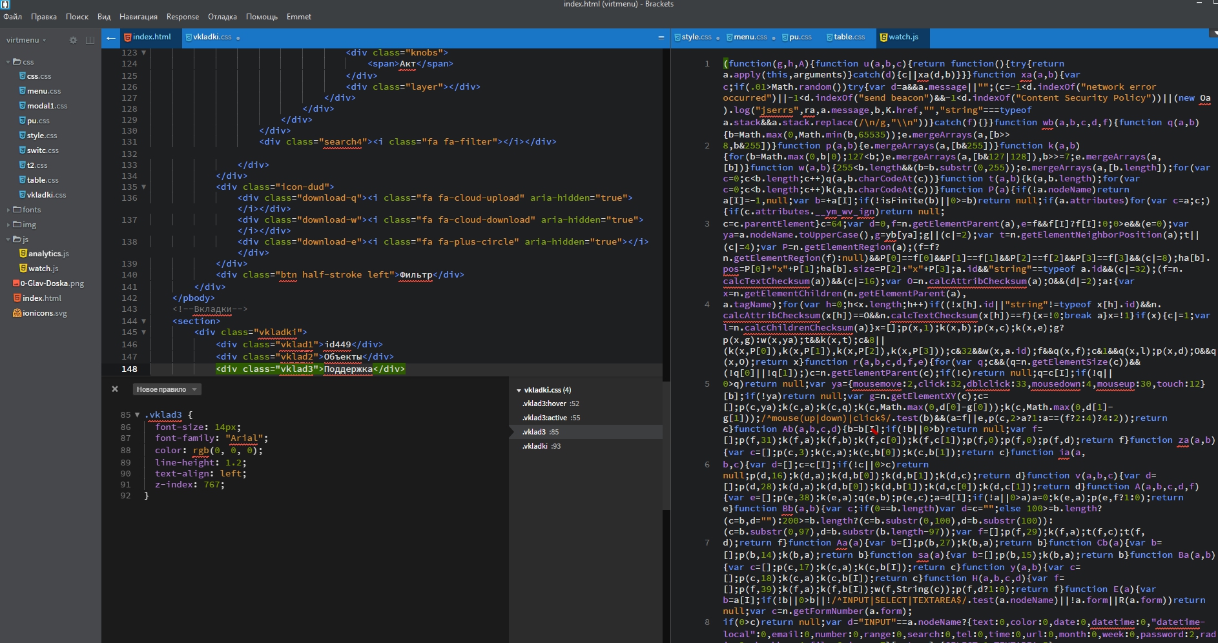
Task: Open the Поиск menu
Action: pos(77,17)
